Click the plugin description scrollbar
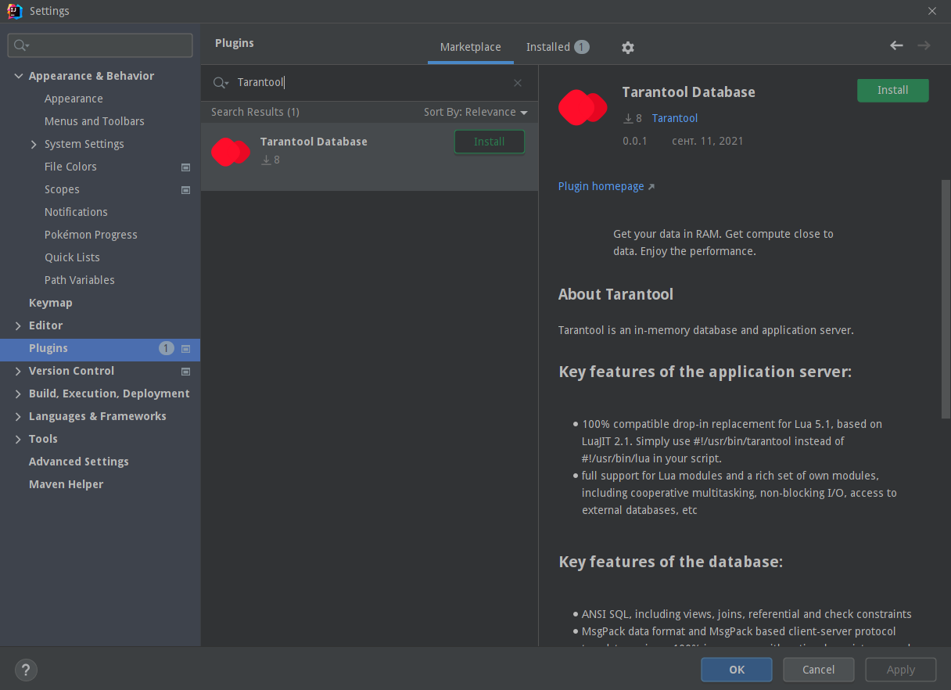The image size is (951, 690). click(x=946, y=299)
